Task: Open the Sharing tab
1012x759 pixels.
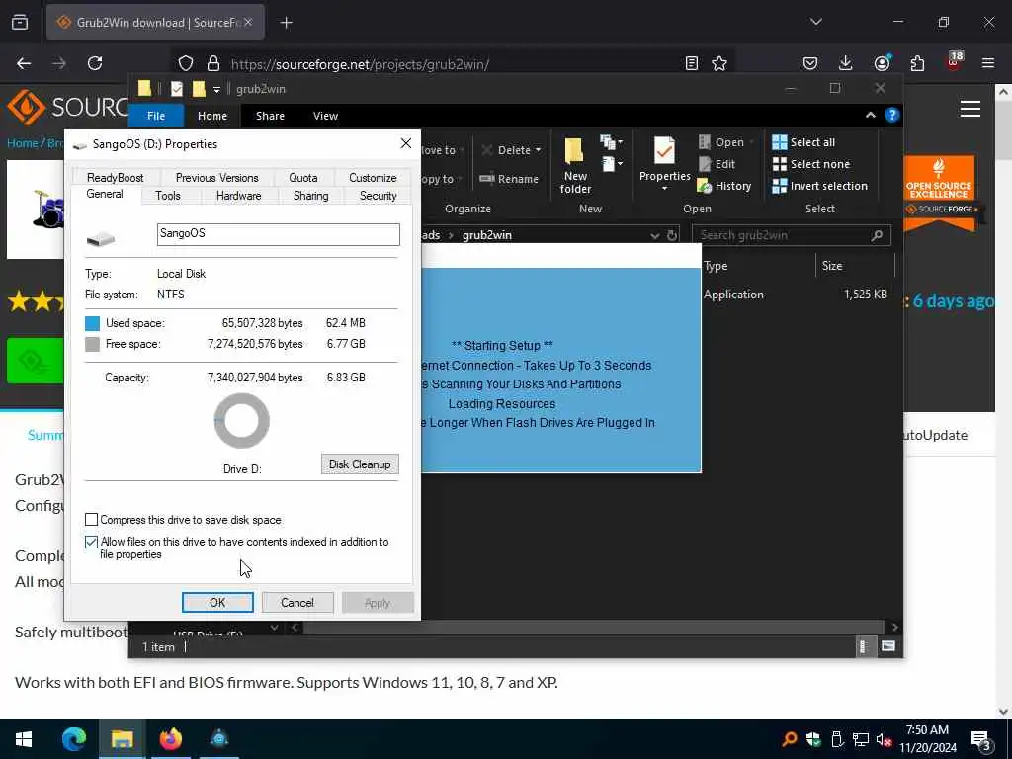Action: pos(311,196)
